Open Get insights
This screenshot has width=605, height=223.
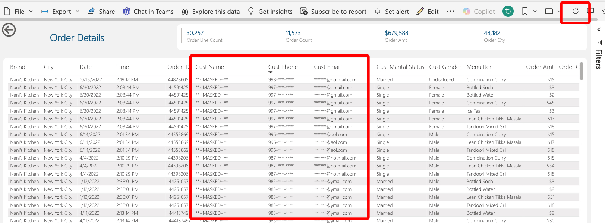pos(270,12)
